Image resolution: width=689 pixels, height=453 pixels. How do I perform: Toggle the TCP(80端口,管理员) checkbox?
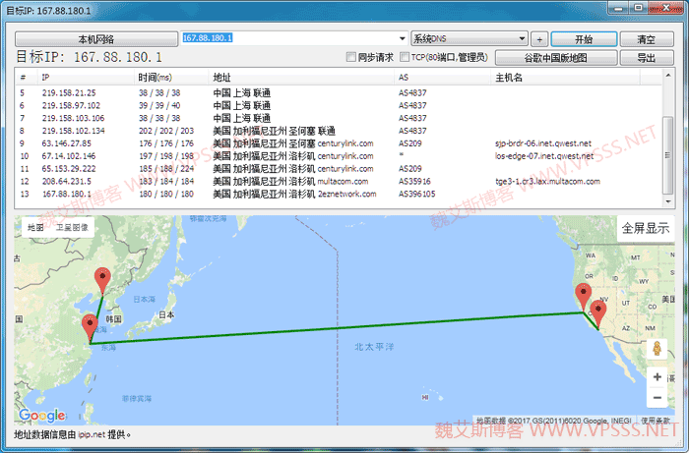point(405,58)
